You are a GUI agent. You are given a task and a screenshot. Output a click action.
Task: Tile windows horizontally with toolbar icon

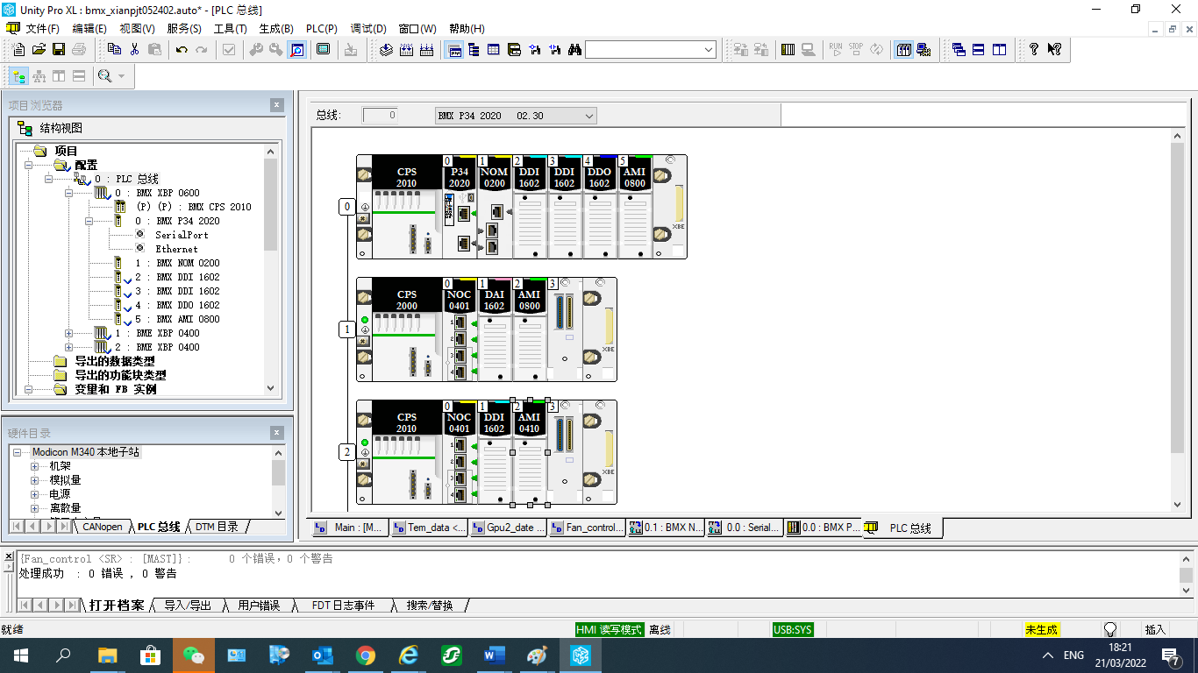(x=979, y=50)
